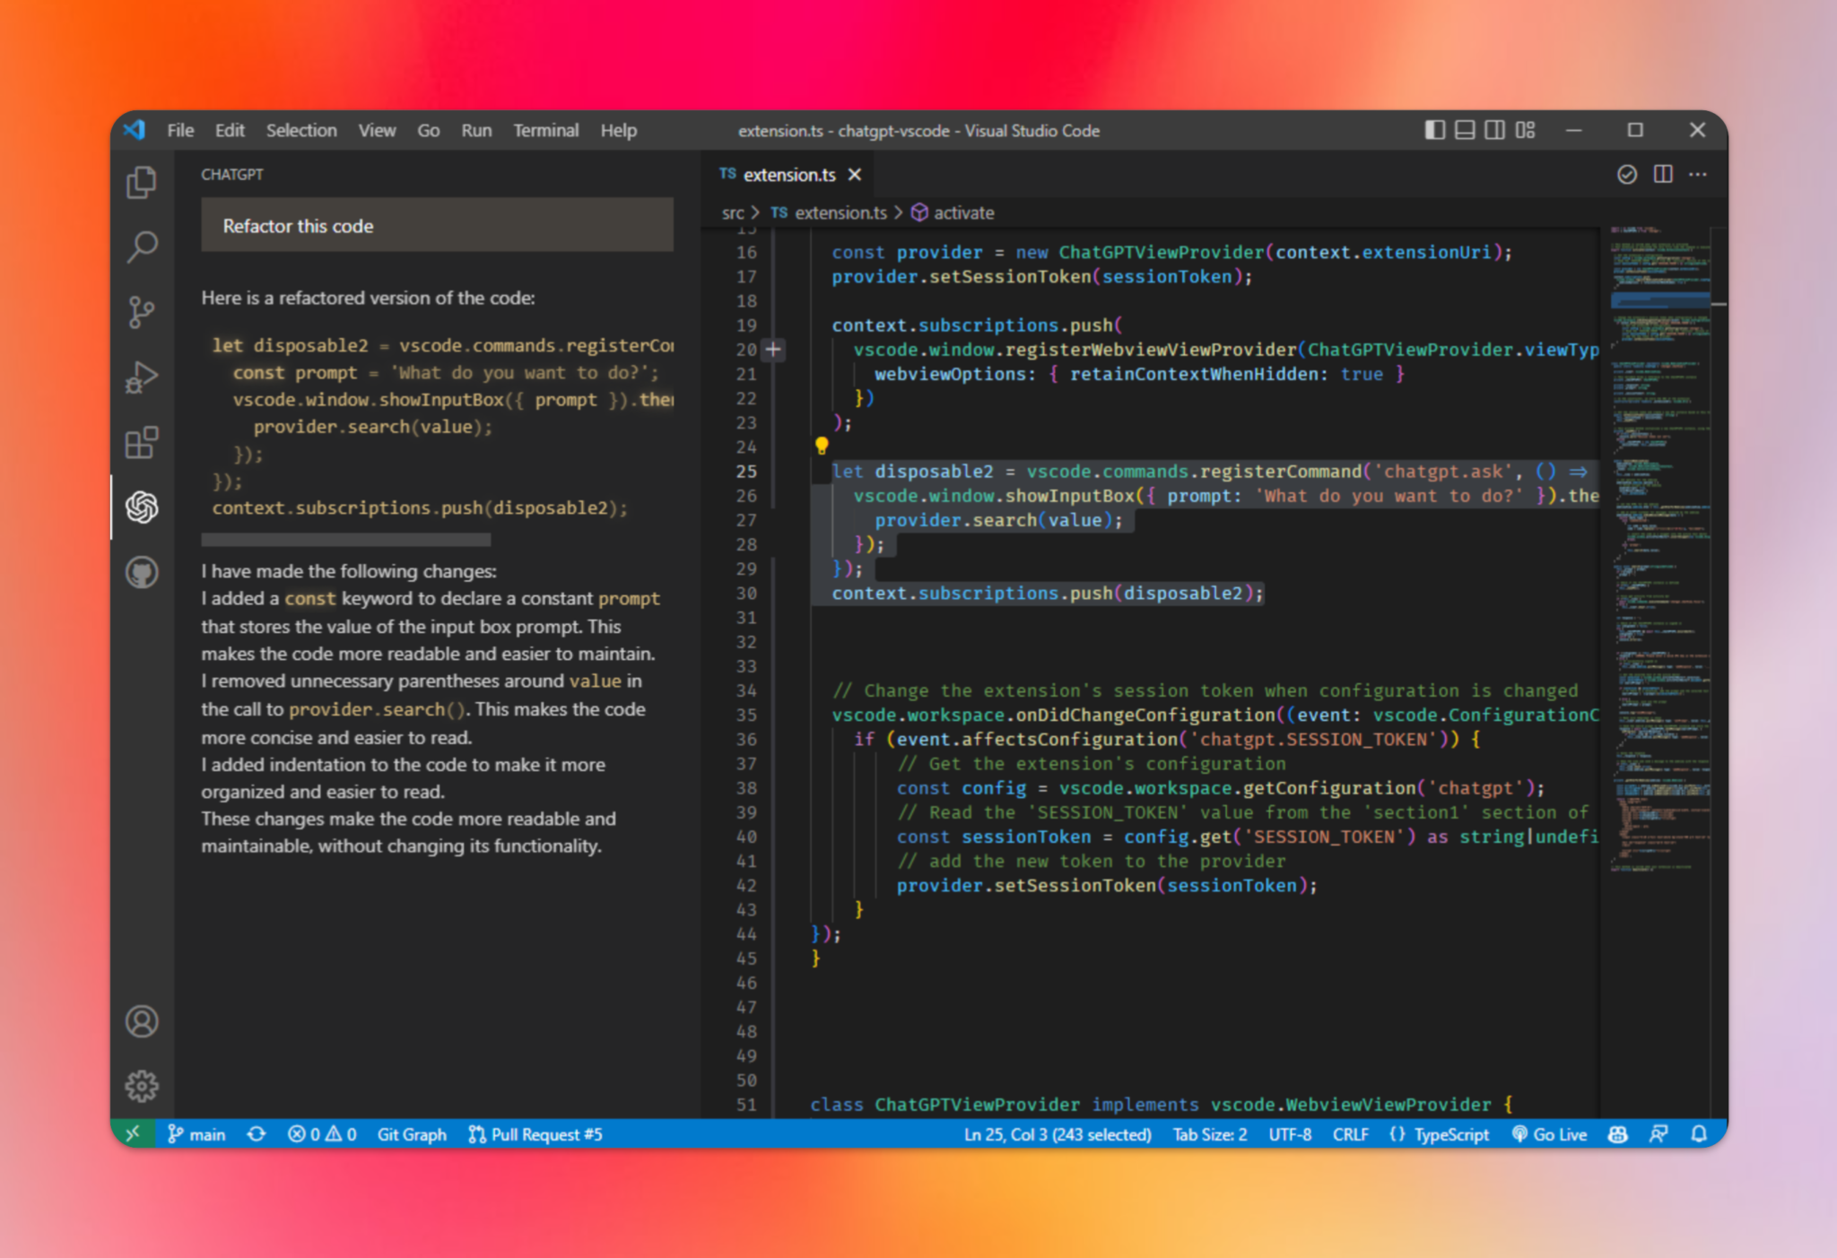Click the ChatGPT prompt input field

pos(437,225)
